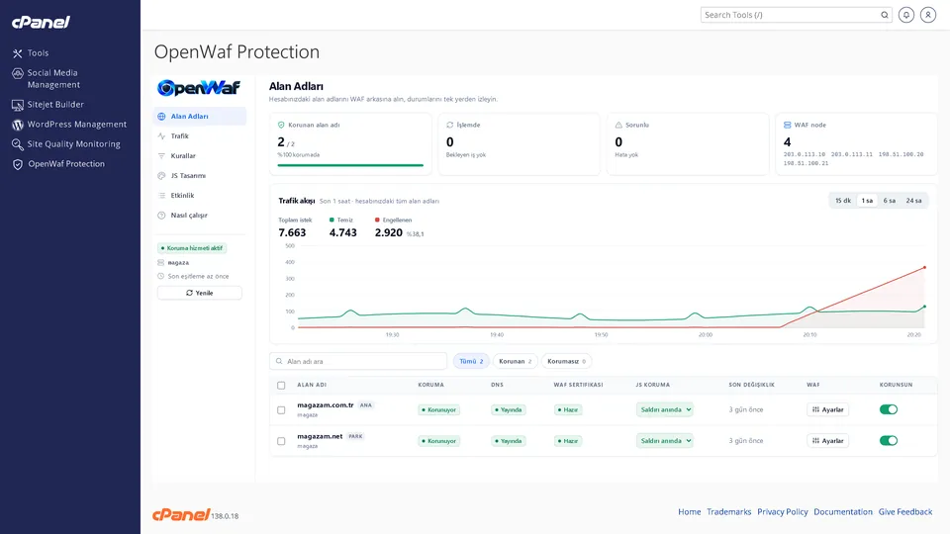This screenshot has width=950, height=534.
Task: Click the search magnifier icon
Action: [885, 15]
